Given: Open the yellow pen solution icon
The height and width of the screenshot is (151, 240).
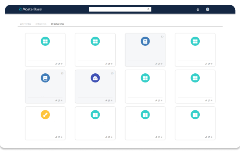Looking at the screenshot, I should (45, 115).
